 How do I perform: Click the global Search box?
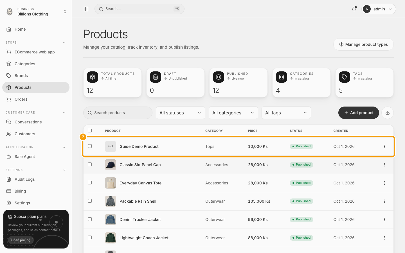coord(139,9)
